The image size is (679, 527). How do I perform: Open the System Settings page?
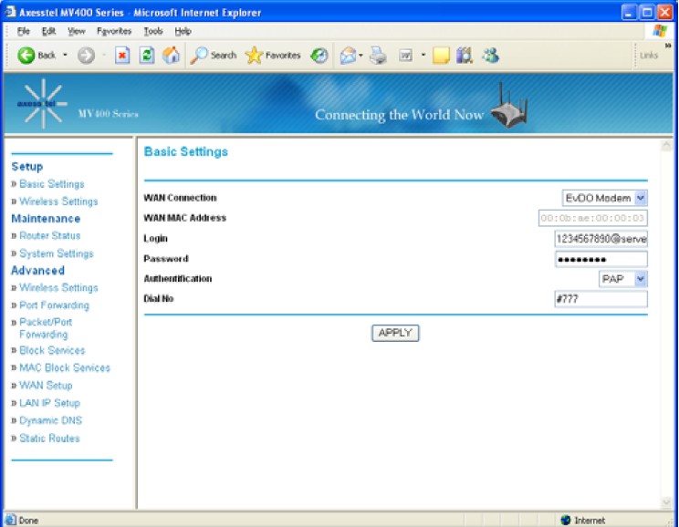point(57,253)
